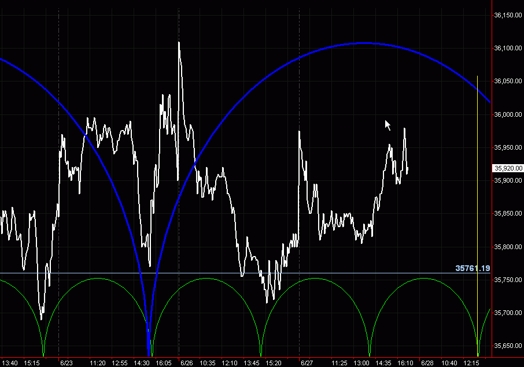Click the 10:35 time label
This screenshot has width=524, height=367.
click(x=208, y=363)
